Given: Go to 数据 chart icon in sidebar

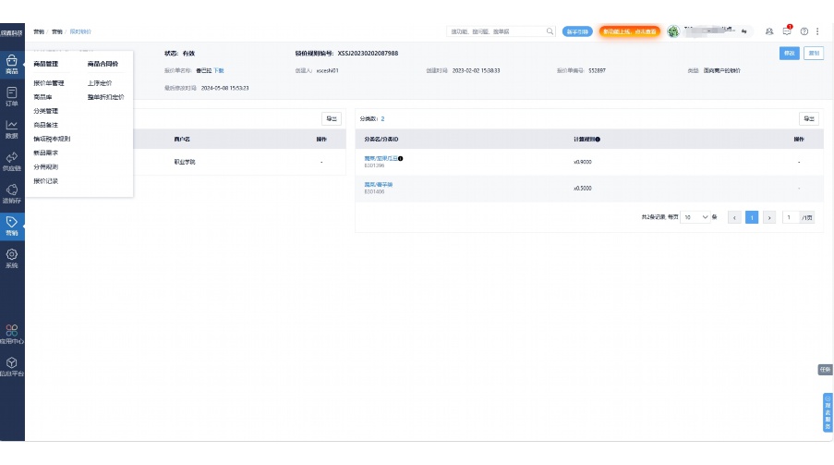Looking at the screenshot, I should coord(11,128).
